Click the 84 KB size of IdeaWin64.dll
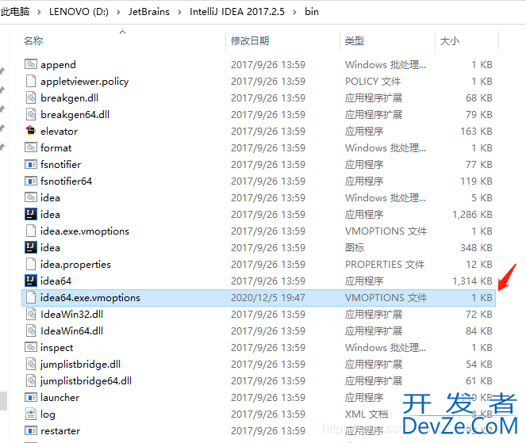Image resolution: width=526 pixels, height=443 pixels. tap(479, 330)
